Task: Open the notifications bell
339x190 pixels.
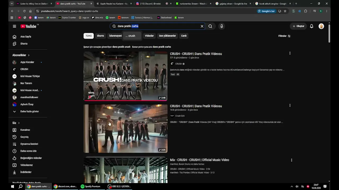Action: pyautogui.click(x=312, y=26)
